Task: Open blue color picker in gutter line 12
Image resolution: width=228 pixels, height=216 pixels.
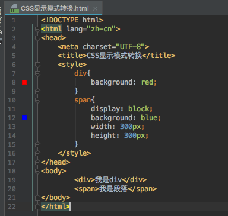Action: (24, 118)
